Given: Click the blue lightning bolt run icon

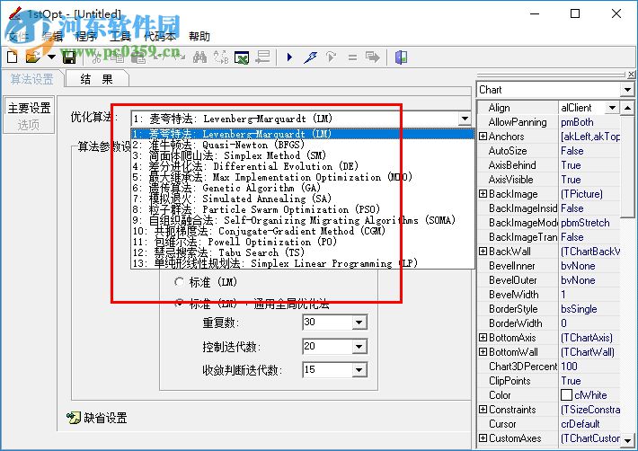Looking at the screenshot, I should coord(310,57).
